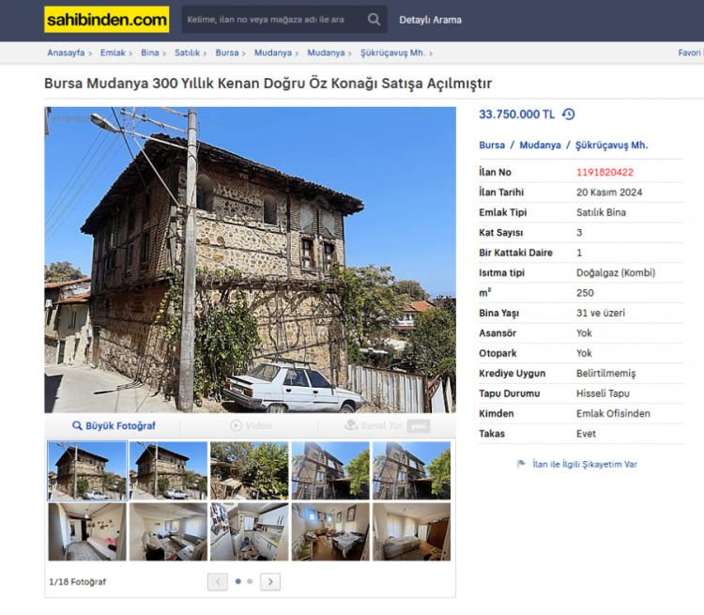
Task: Open the Video tab
Action: point(251,425)
